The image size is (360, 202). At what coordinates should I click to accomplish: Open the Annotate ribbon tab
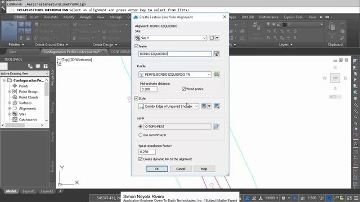pos(51,17)
